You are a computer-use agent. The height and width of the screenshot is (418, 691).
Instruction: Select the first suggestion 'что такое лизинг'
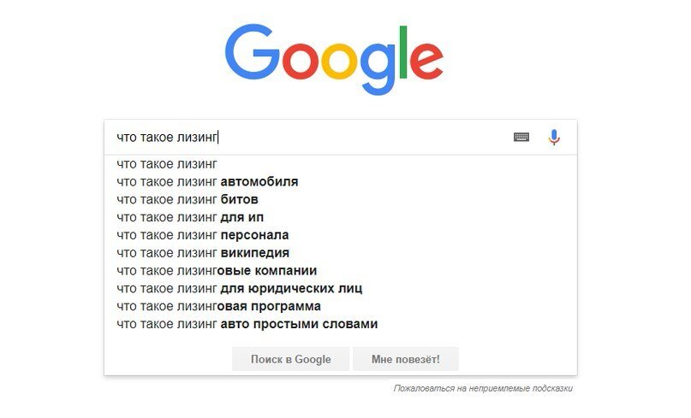[167, 163]
